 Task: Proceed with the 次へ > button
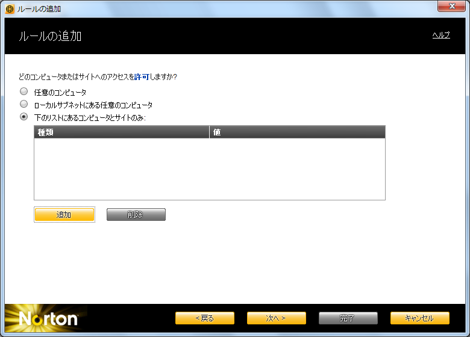[x=276, y=318]
